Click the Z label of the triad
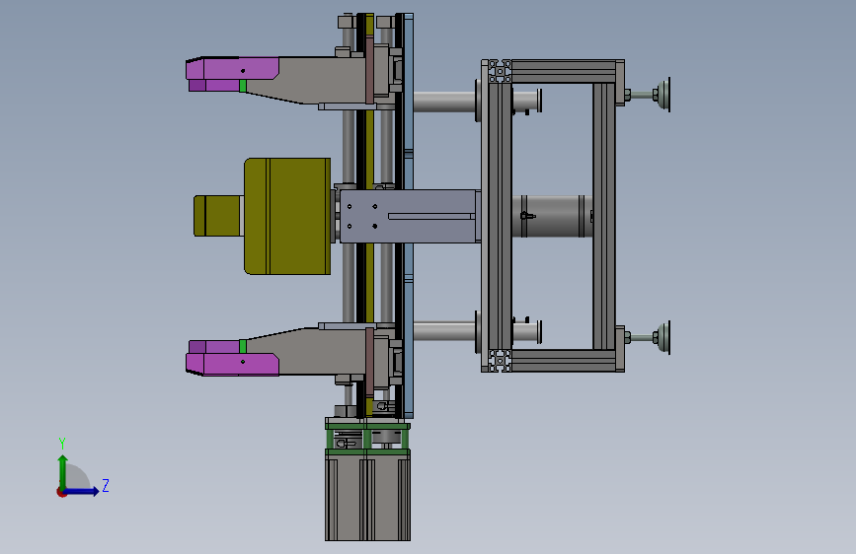The height and width of the screenshot is (554, 856). pyautogui.click(x=106, y=485)
